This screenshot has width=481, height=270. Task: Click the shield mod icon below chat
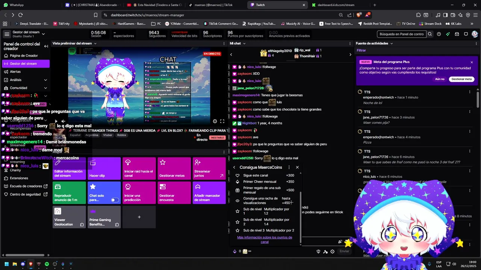[x=318, y=252]
